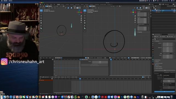Select the Measure tool in left viewport
Screen dimensions: 176x99
(41, 28)
